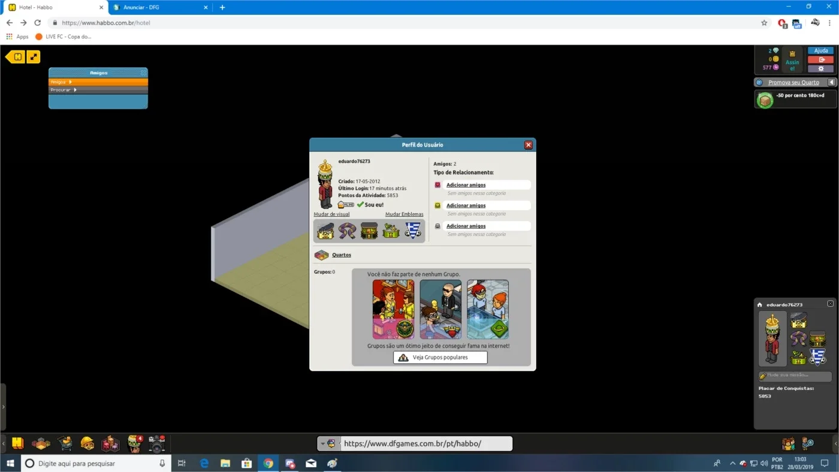Close the eduardo76273 avatar info panel
This screenshot has width=839, height=472.
coord(830,304)
